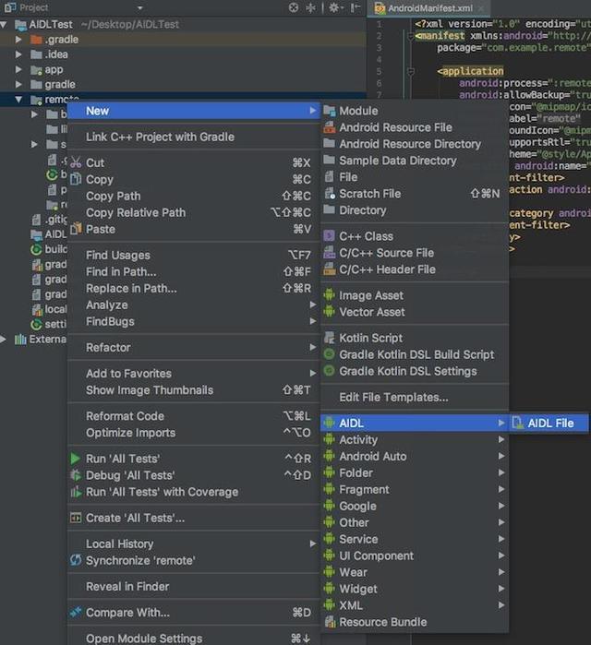Open the Analyze submenu
Screen dimensions: 591x645
[194, 305]
